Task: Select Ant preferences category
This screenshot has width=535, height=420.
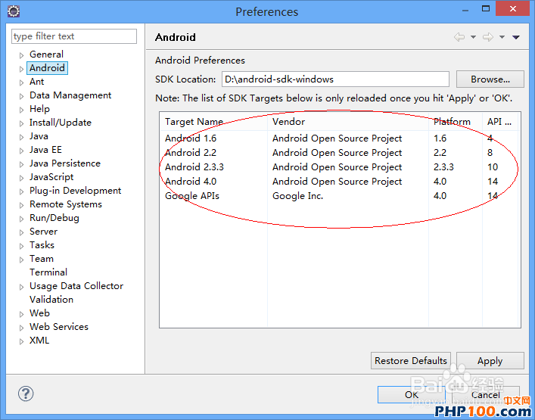Action: (36, 82)
